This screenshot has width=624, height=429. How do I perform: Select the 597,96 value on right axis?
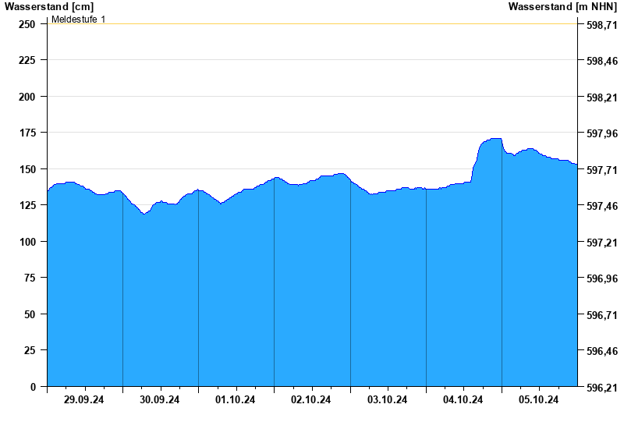coord(601,133)
